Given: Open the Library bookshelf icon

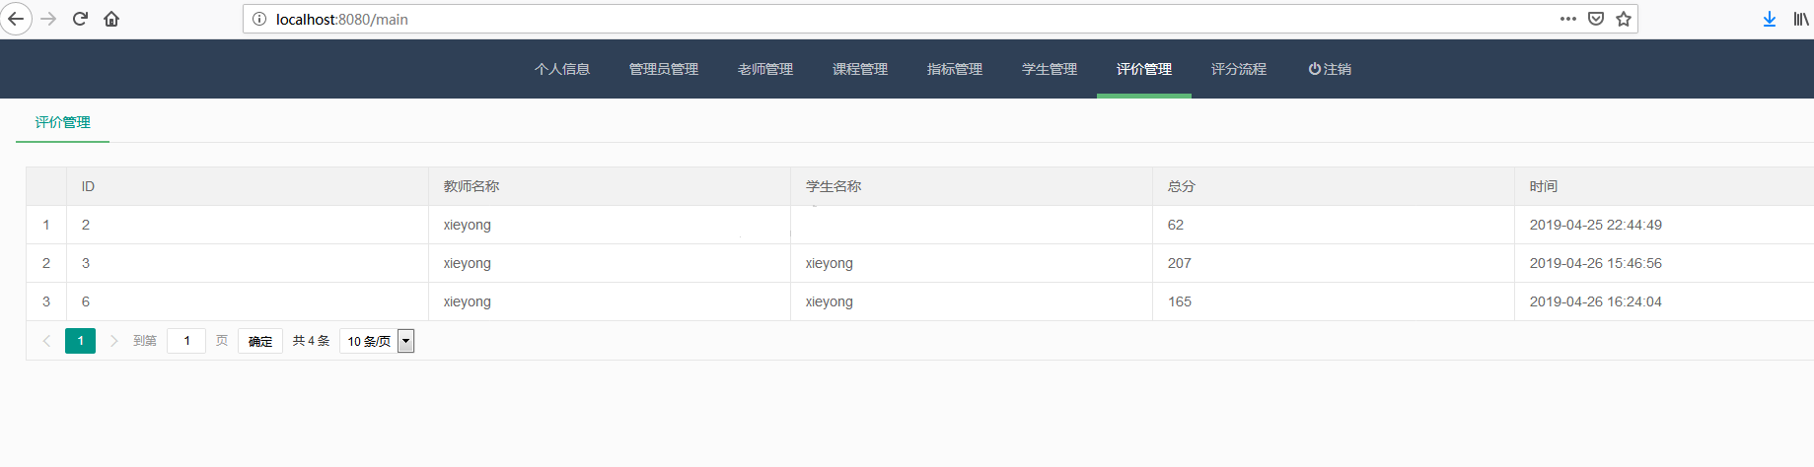Looking at the screenshot, I should (1801, 19).
